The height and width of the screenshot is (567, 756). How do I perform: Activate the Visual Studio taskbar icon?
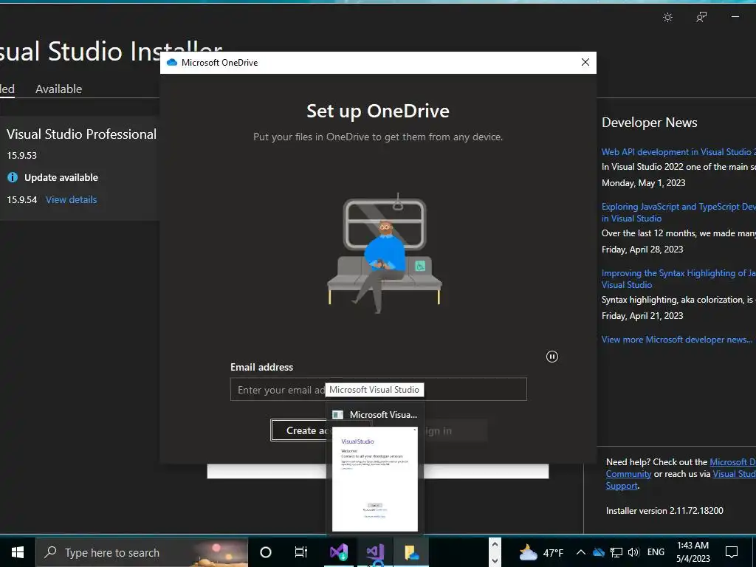[x=375, y=552]
